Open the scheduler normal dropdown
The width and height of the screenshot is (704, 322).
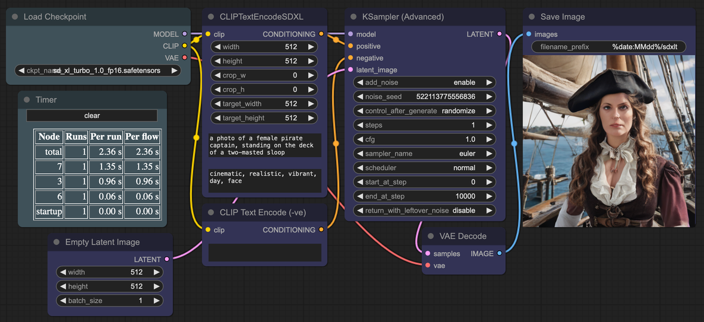tap(425, 168)
